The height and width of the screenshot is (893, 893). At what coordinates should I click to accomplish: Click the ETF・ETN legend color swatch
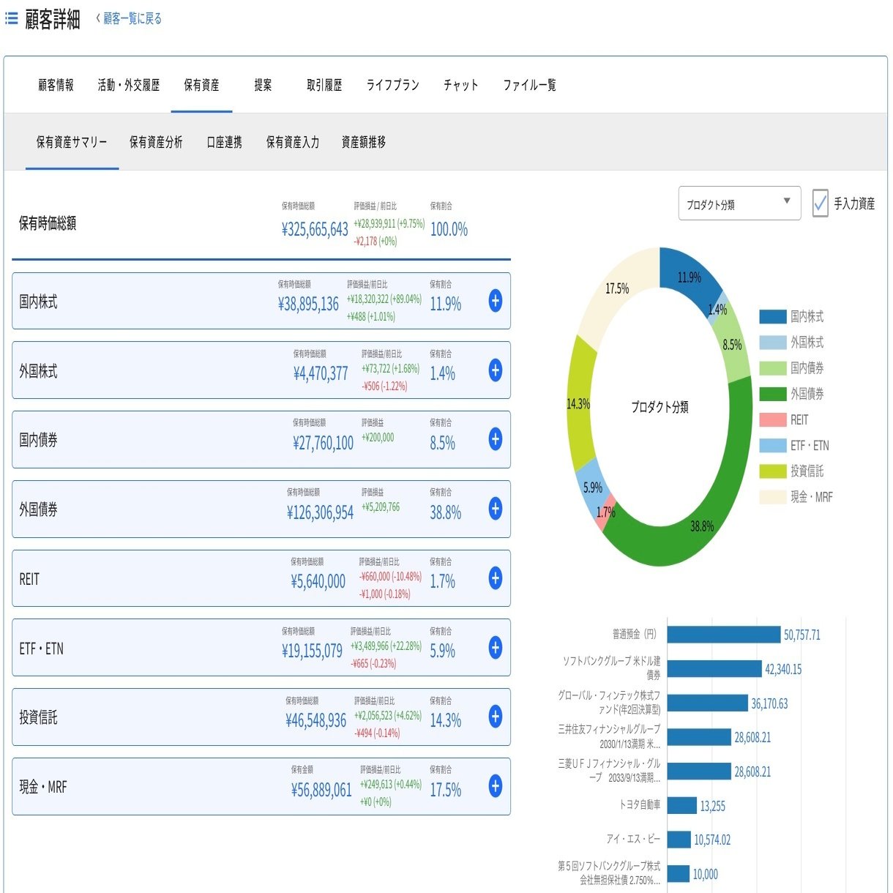click(772, 446)
